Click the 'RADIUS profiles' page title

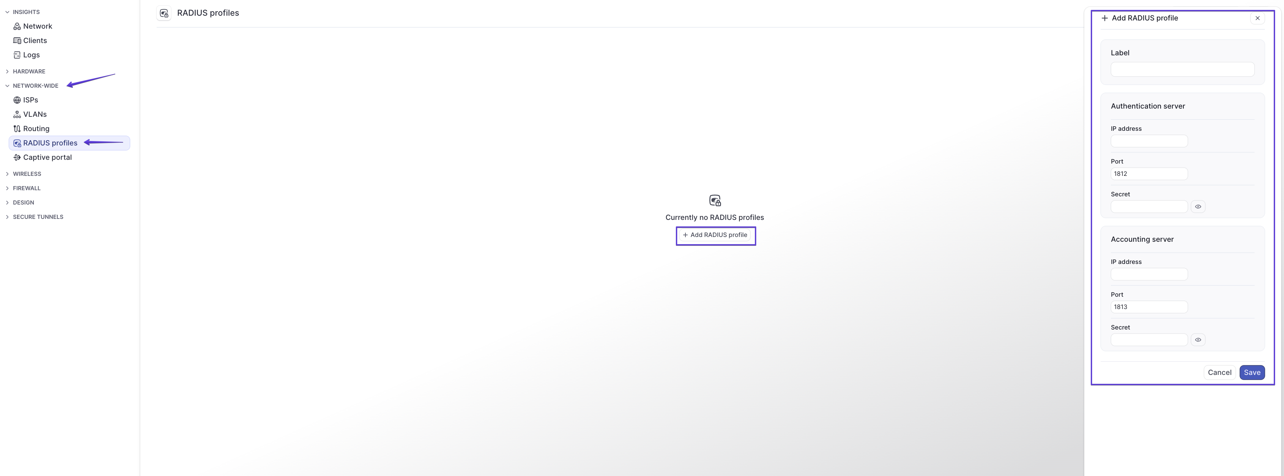click(x=208, y=13)
